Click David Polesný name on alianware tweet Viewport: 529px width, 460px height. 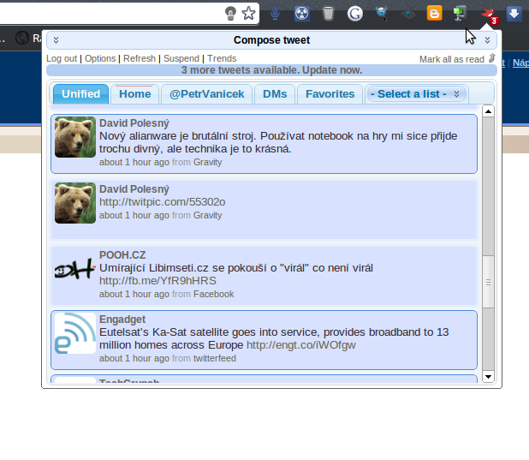click(134, 123)
